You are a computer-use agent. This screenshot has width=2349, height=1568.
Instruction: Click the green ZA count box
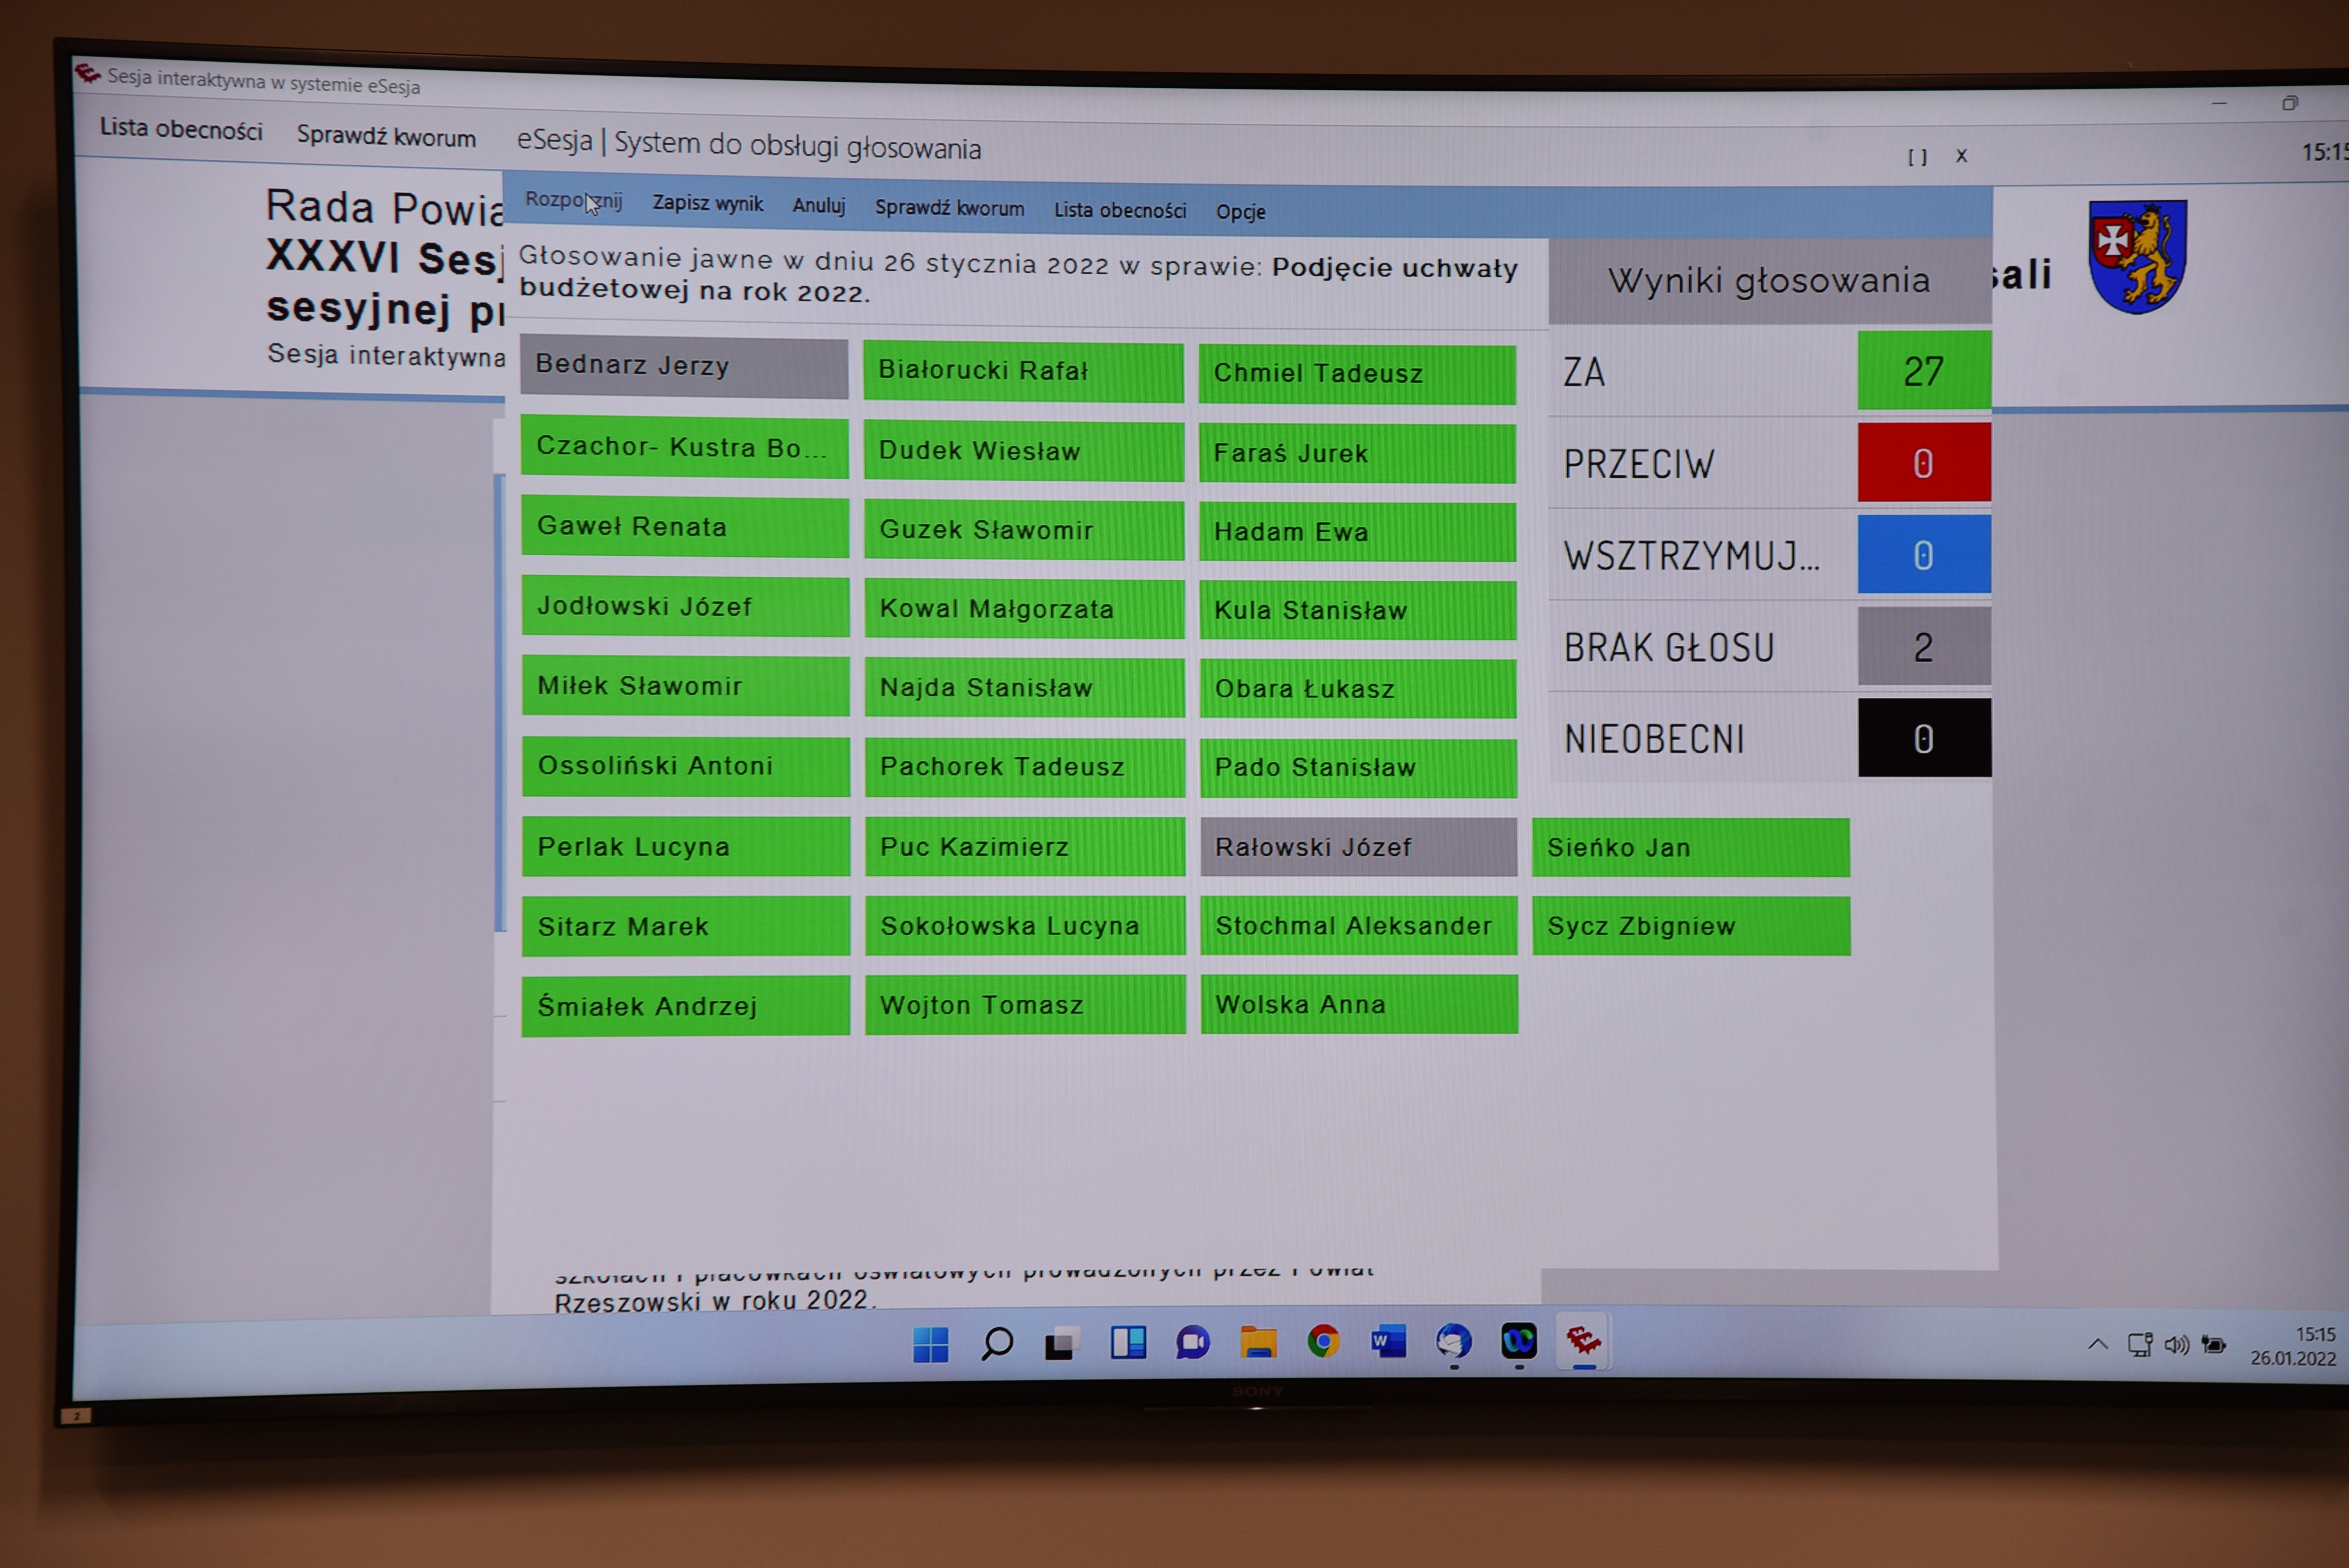1923,371
